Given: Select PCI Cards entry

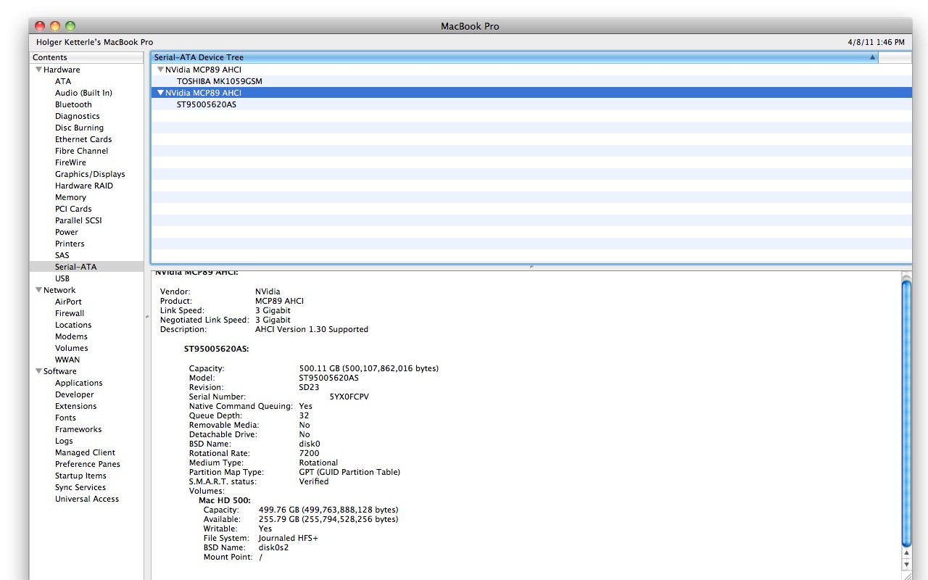Looking at the screenshot, I should [73, 209].
